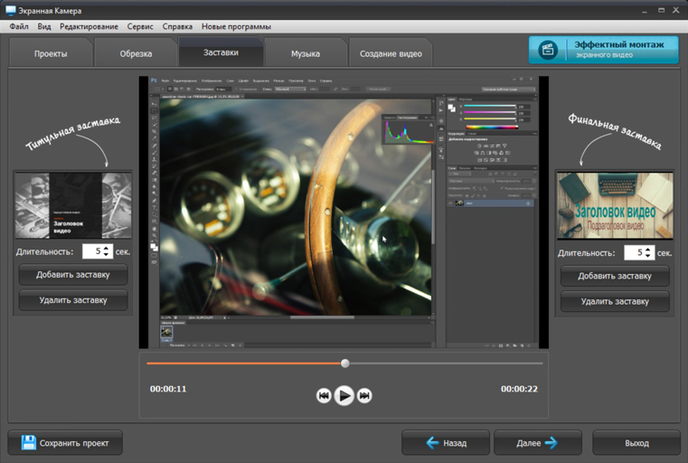
Task: Switch to the Обрезка tab
Action: (136, 53)
